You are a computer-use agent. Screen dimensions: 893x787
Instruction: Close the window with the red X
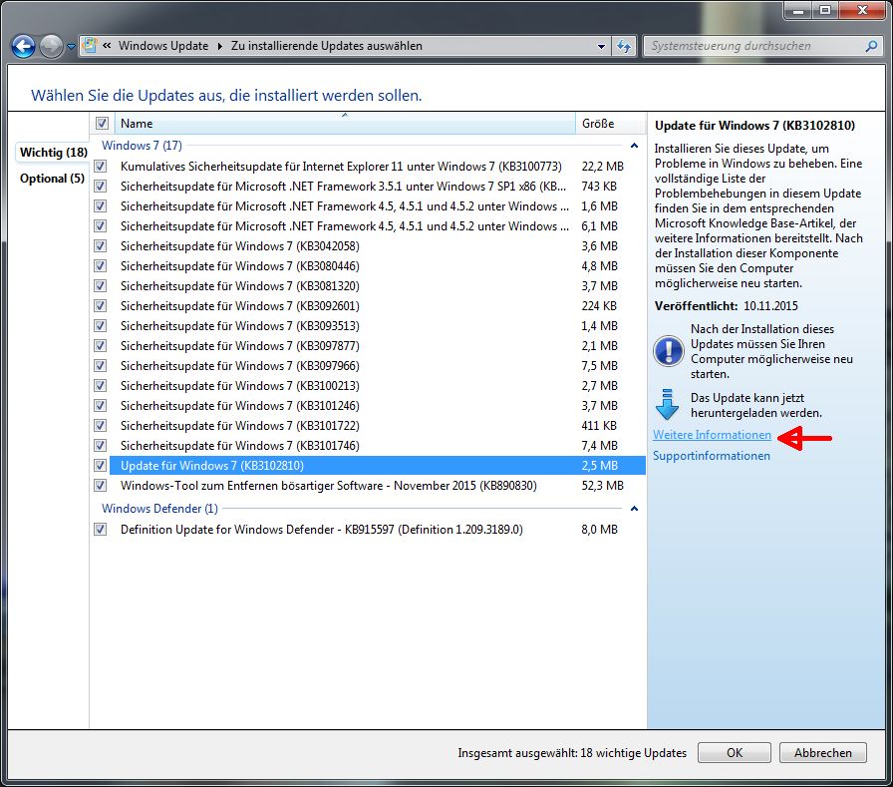[x=862, y=10]
